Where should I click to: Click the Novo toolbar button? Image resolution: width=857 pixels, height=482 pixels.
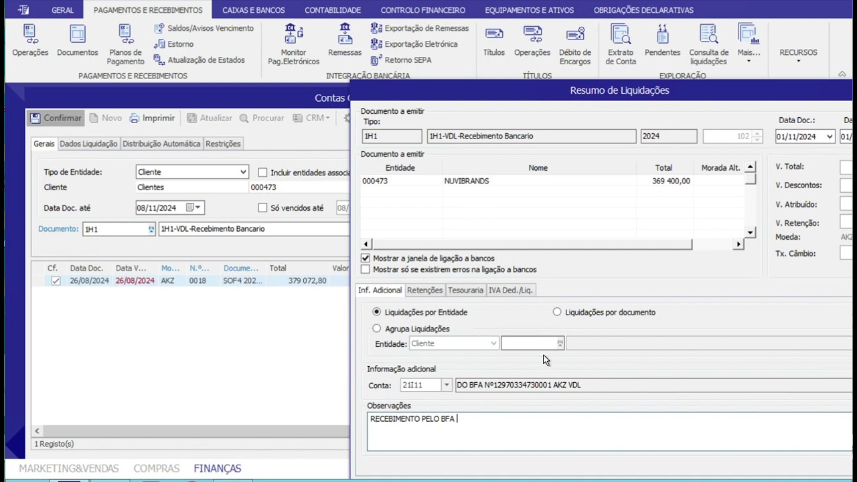(106, 118)
